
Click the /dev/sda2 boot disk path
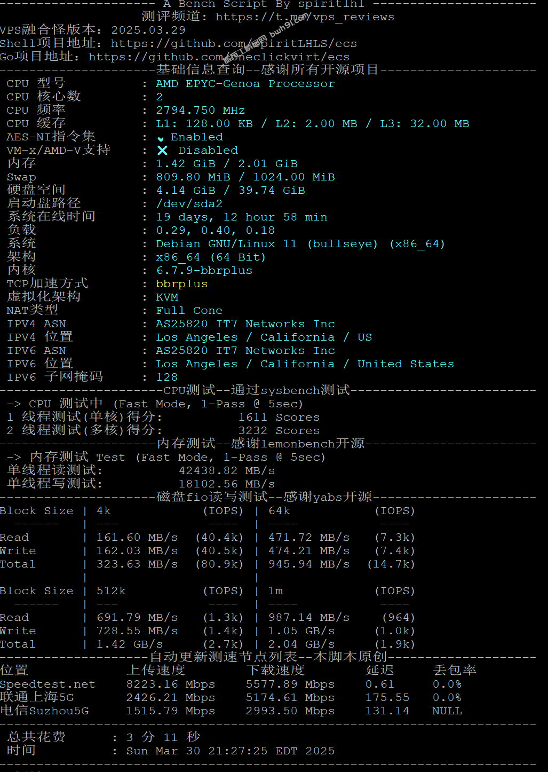pos(189,204)
